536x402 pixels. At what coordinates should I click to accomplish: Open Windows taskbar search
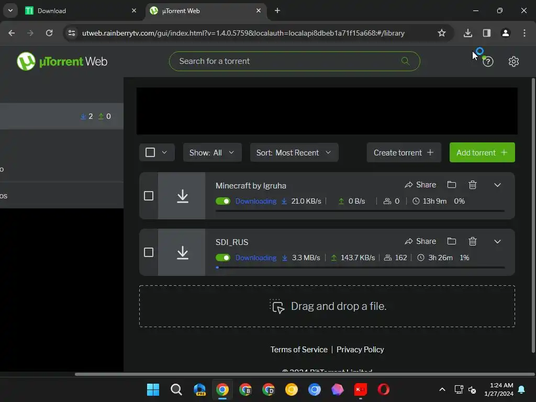point(176,389)
